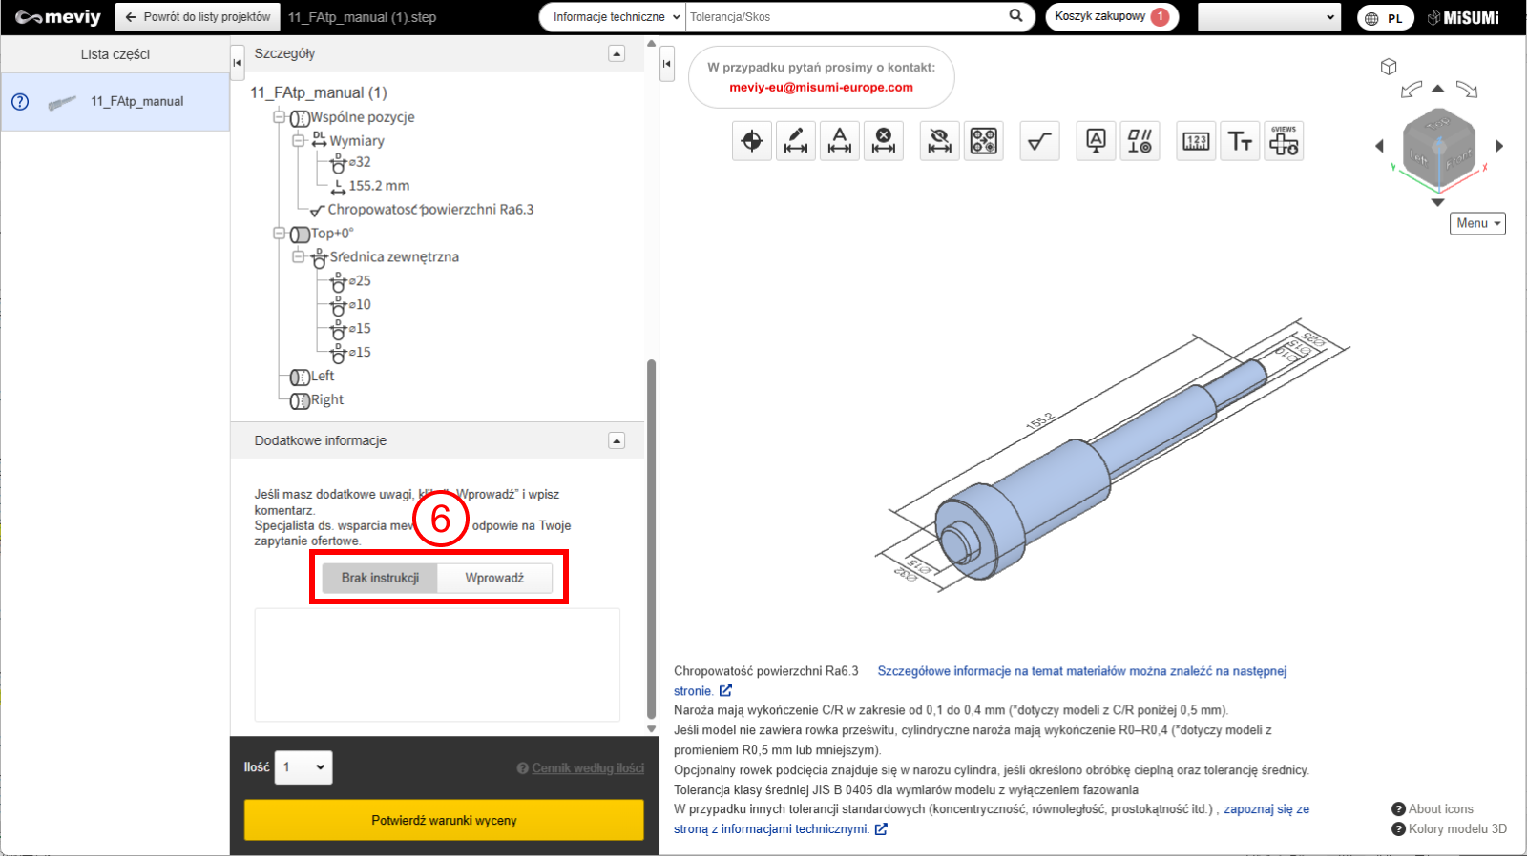Screen dimensions: 1527x858
Task: Switch to the 'Wprowadź' option
Action: point(494,578)
